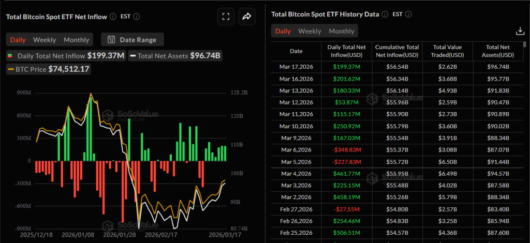Show Weekly data in history table
The image size is (530, 243).
(x=310, y=31)
